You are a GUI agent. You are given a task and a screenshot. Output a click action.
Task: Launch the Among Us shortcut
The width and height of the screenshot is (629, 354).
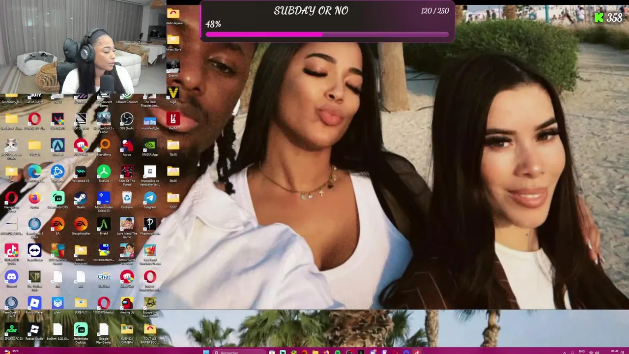tap(127, 305)
